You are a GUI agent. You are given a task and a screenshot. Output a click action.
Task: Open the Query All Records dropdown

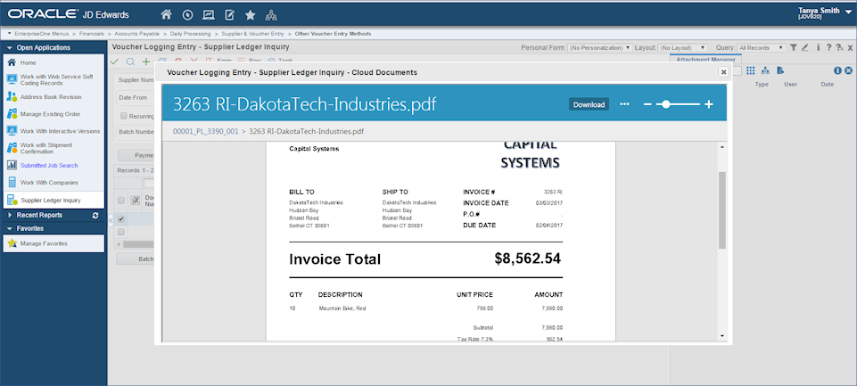click(762, 48)
